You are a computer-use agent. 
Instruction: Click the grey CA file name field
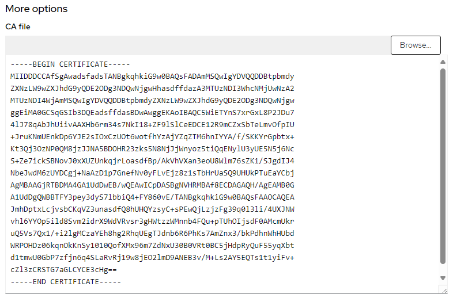pos(198,45)
